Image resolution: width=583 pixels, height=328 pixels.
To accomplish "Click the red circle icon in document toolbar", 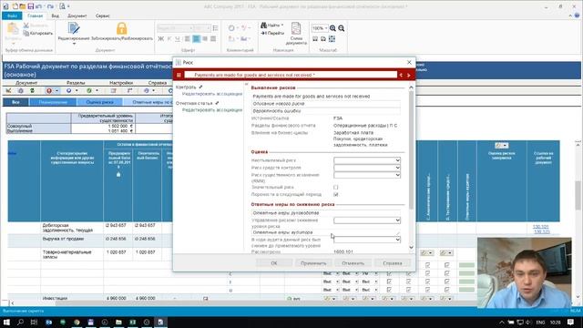I will coord(49,91).
